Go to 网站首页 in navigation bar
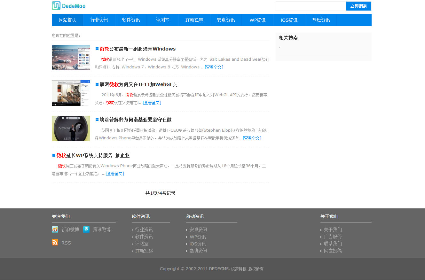The image size is (425, 280). click(x=68, y=20)
